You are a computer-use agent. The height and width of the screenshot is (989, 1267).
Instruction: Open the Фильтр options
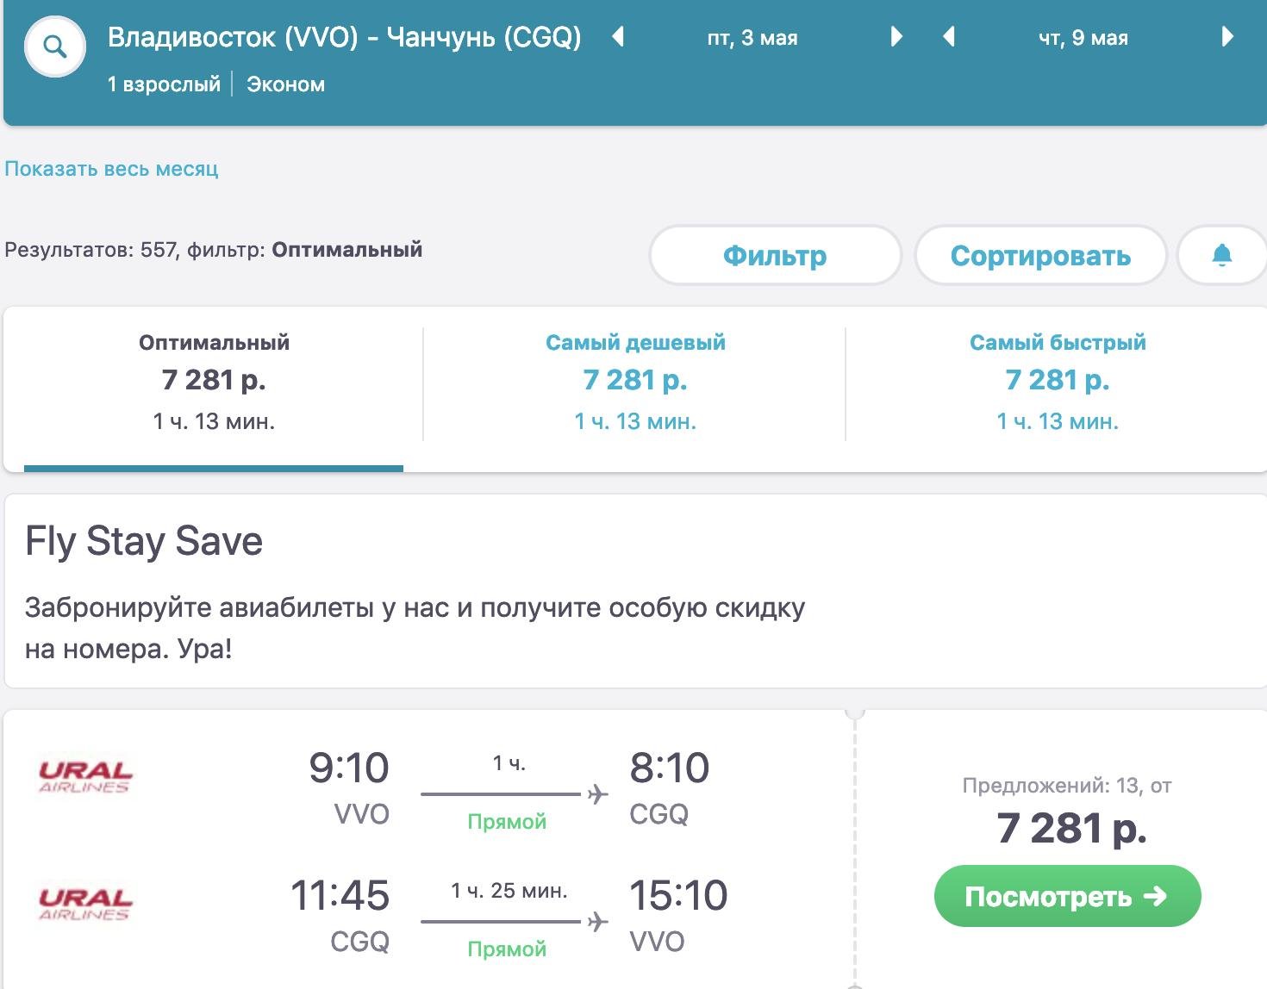tap(774, 255)
